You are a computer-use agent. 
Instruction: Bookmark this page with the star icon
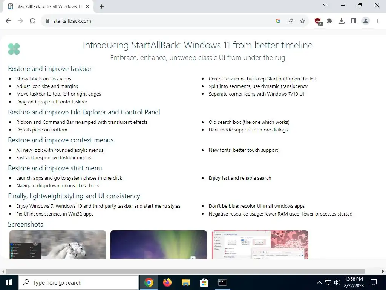click(302, 21)
